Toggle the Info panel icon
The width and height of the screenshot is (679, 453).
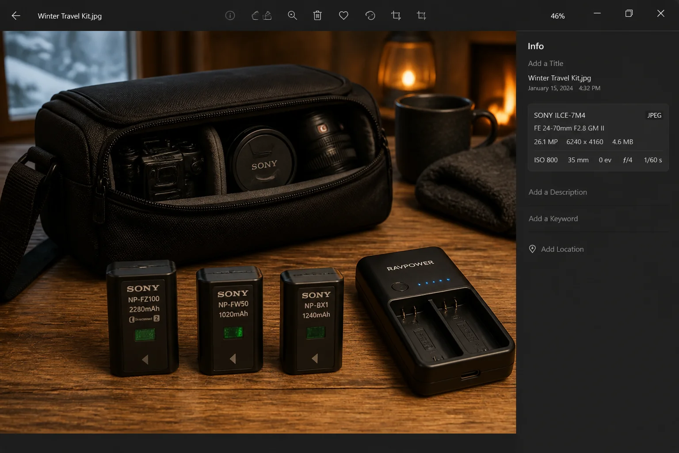click(x=230, y=15)
